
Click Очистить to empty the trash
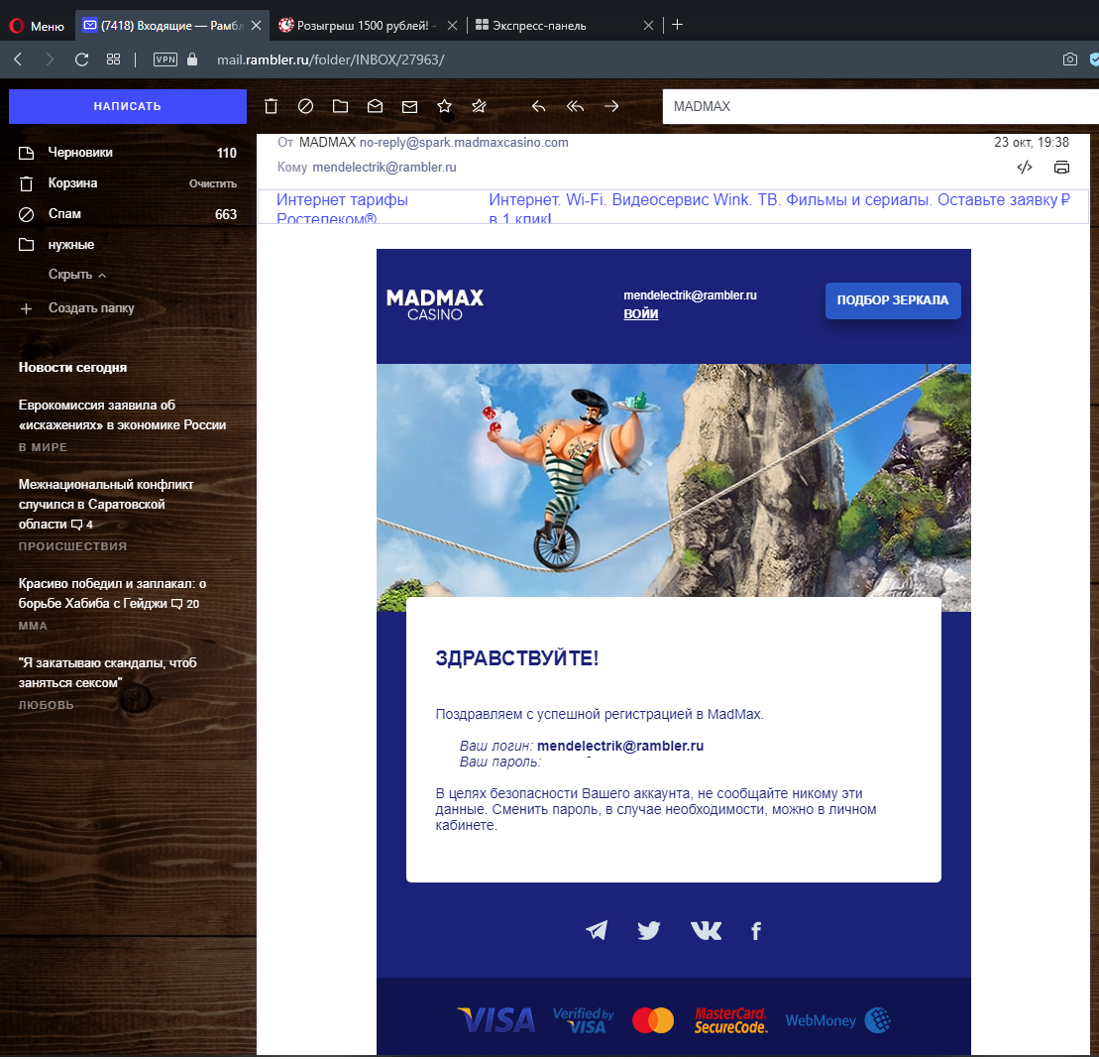click(x=213, y=183)
